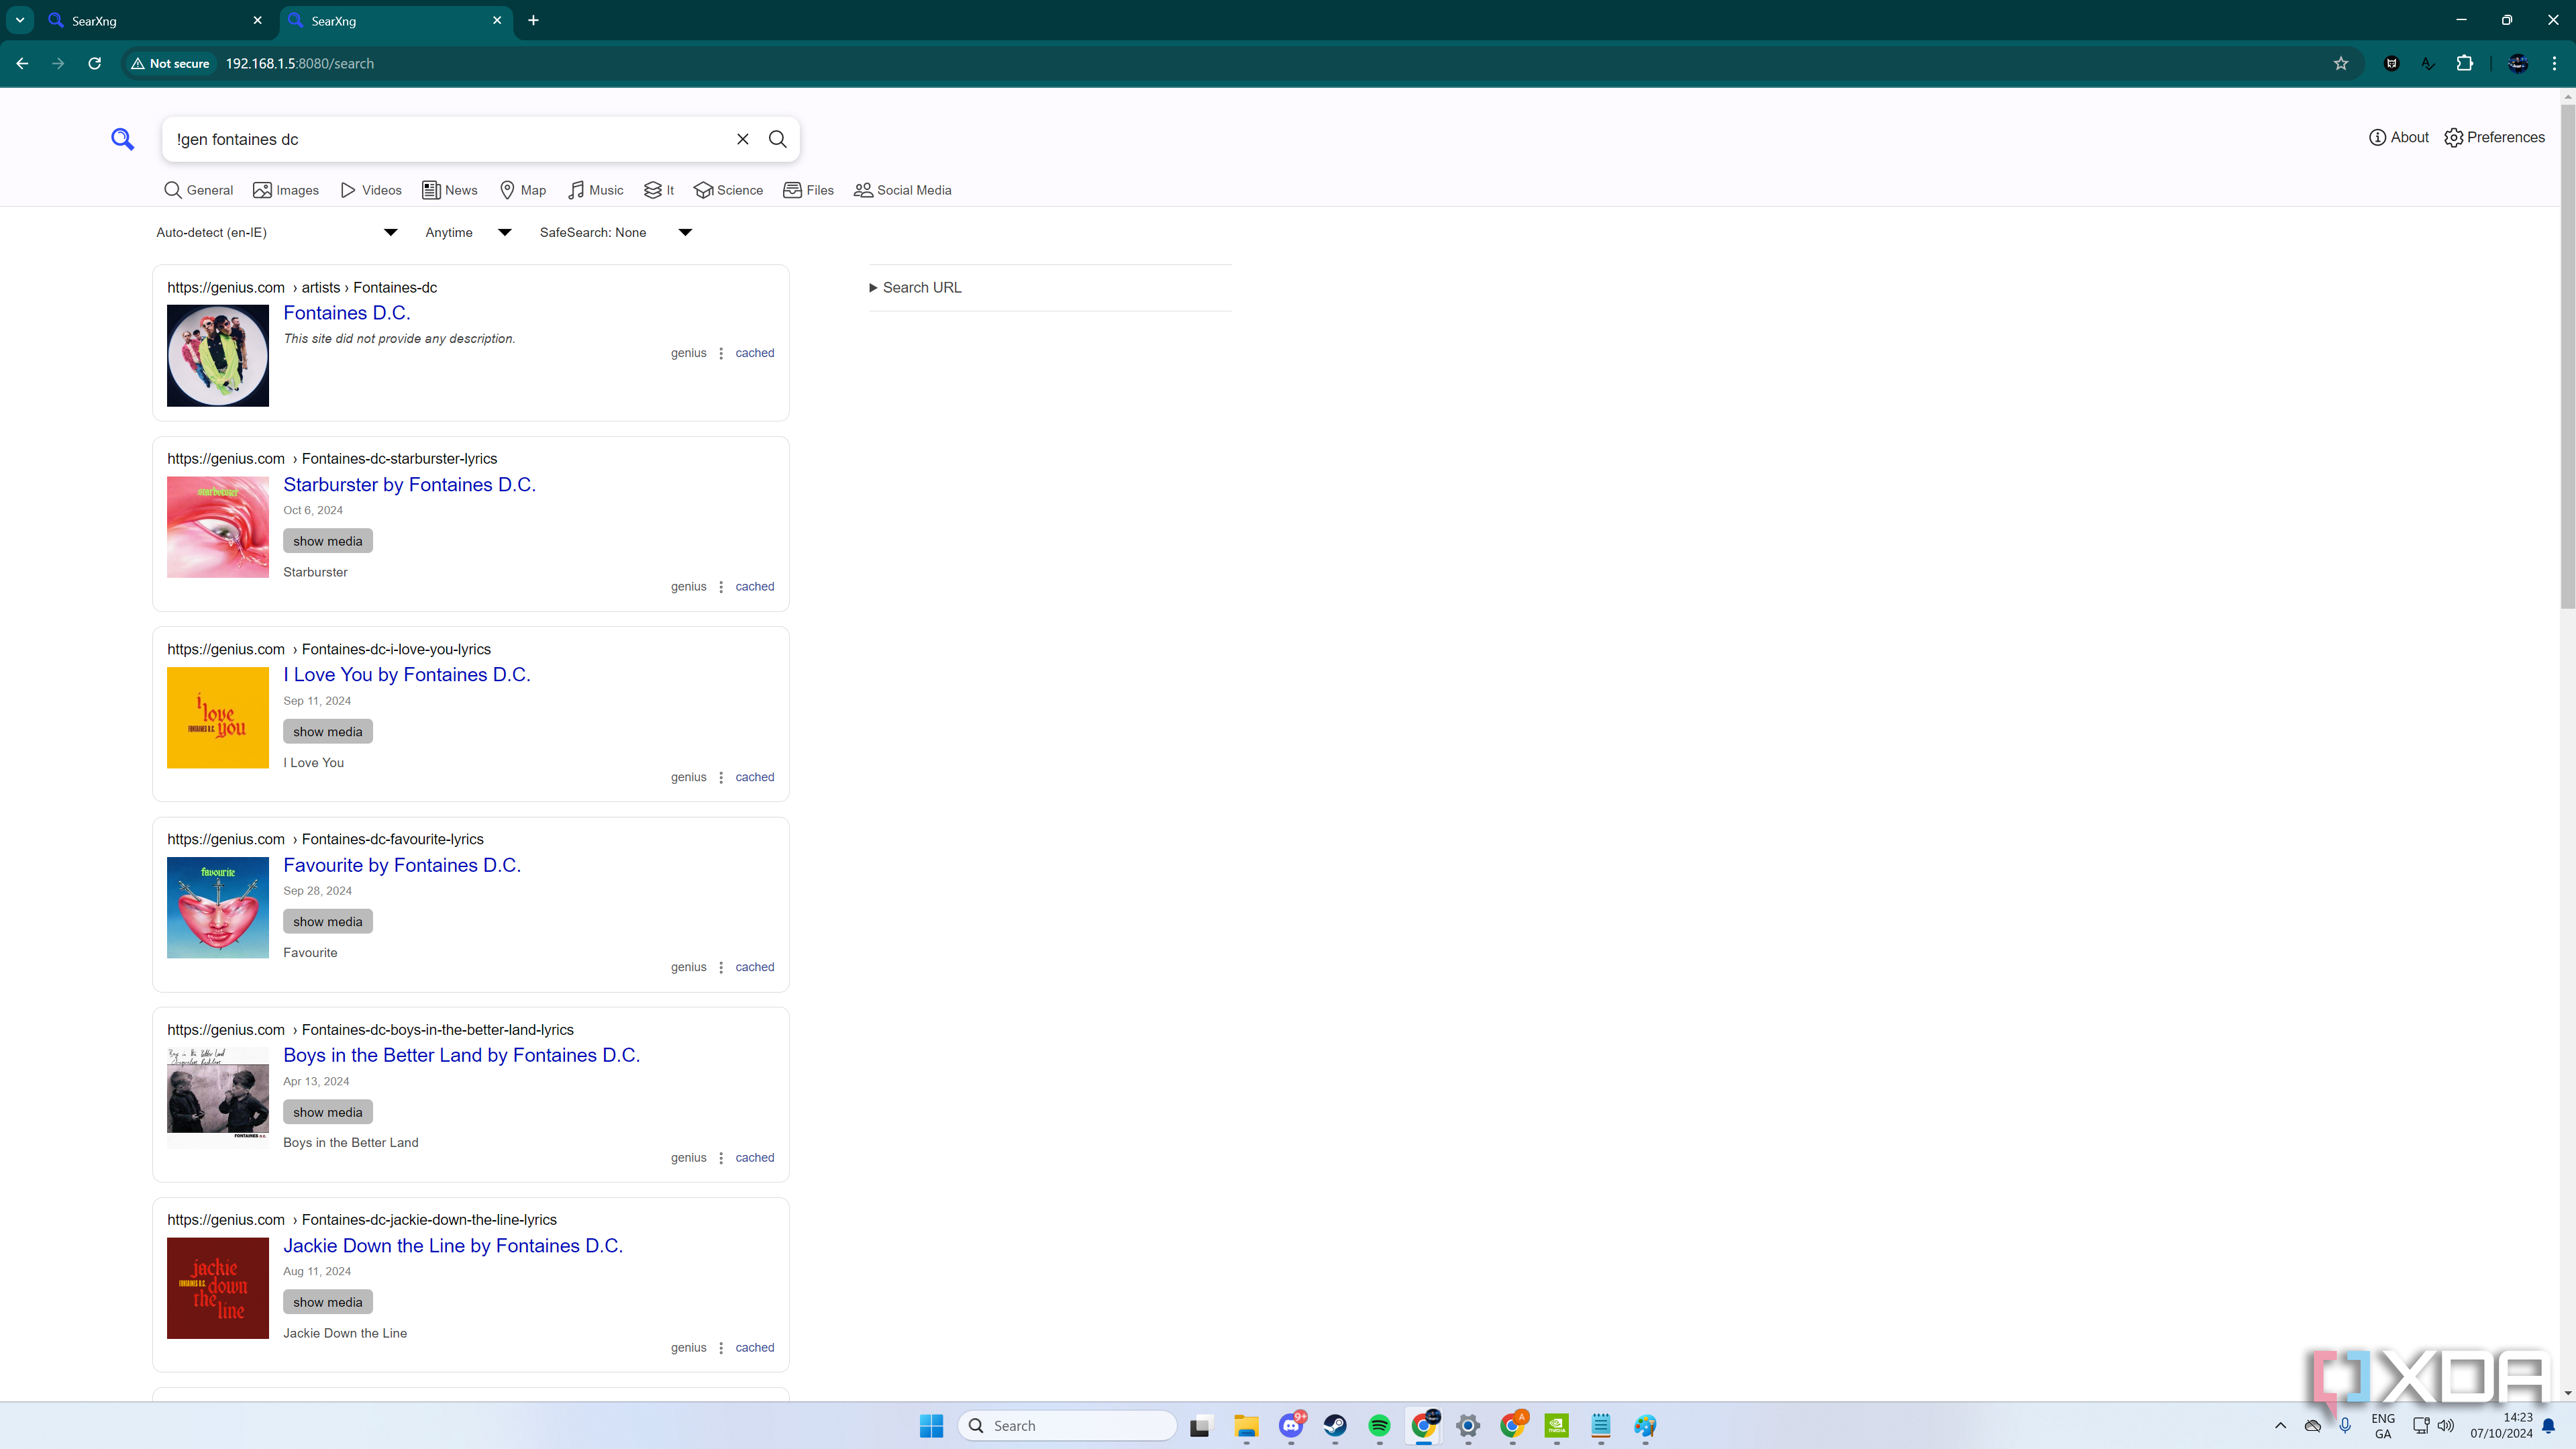2576x1449 pixels.
Task: Click the Jackie Down the Line cover thumbnail
Action: coord(218,1288)
